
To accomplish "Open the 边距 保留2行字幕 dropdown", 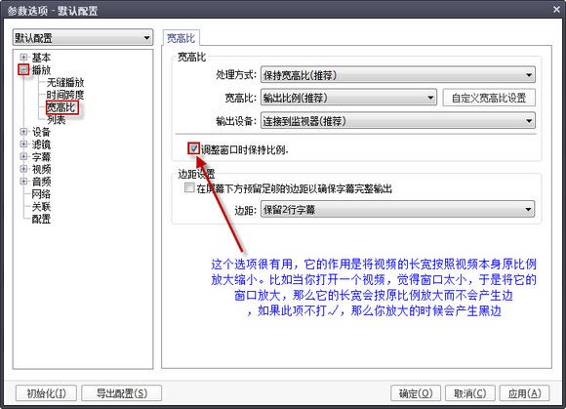I will point(398,209).
